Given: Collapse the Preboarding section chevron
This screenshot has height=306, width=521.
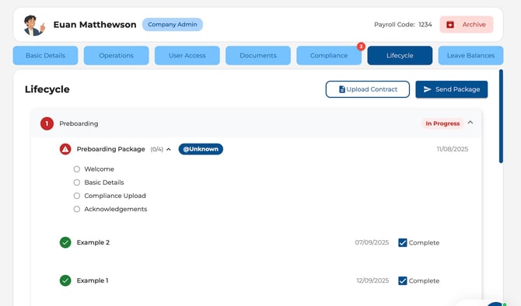Looking at the screenshot, I should [x=470, y=123].
